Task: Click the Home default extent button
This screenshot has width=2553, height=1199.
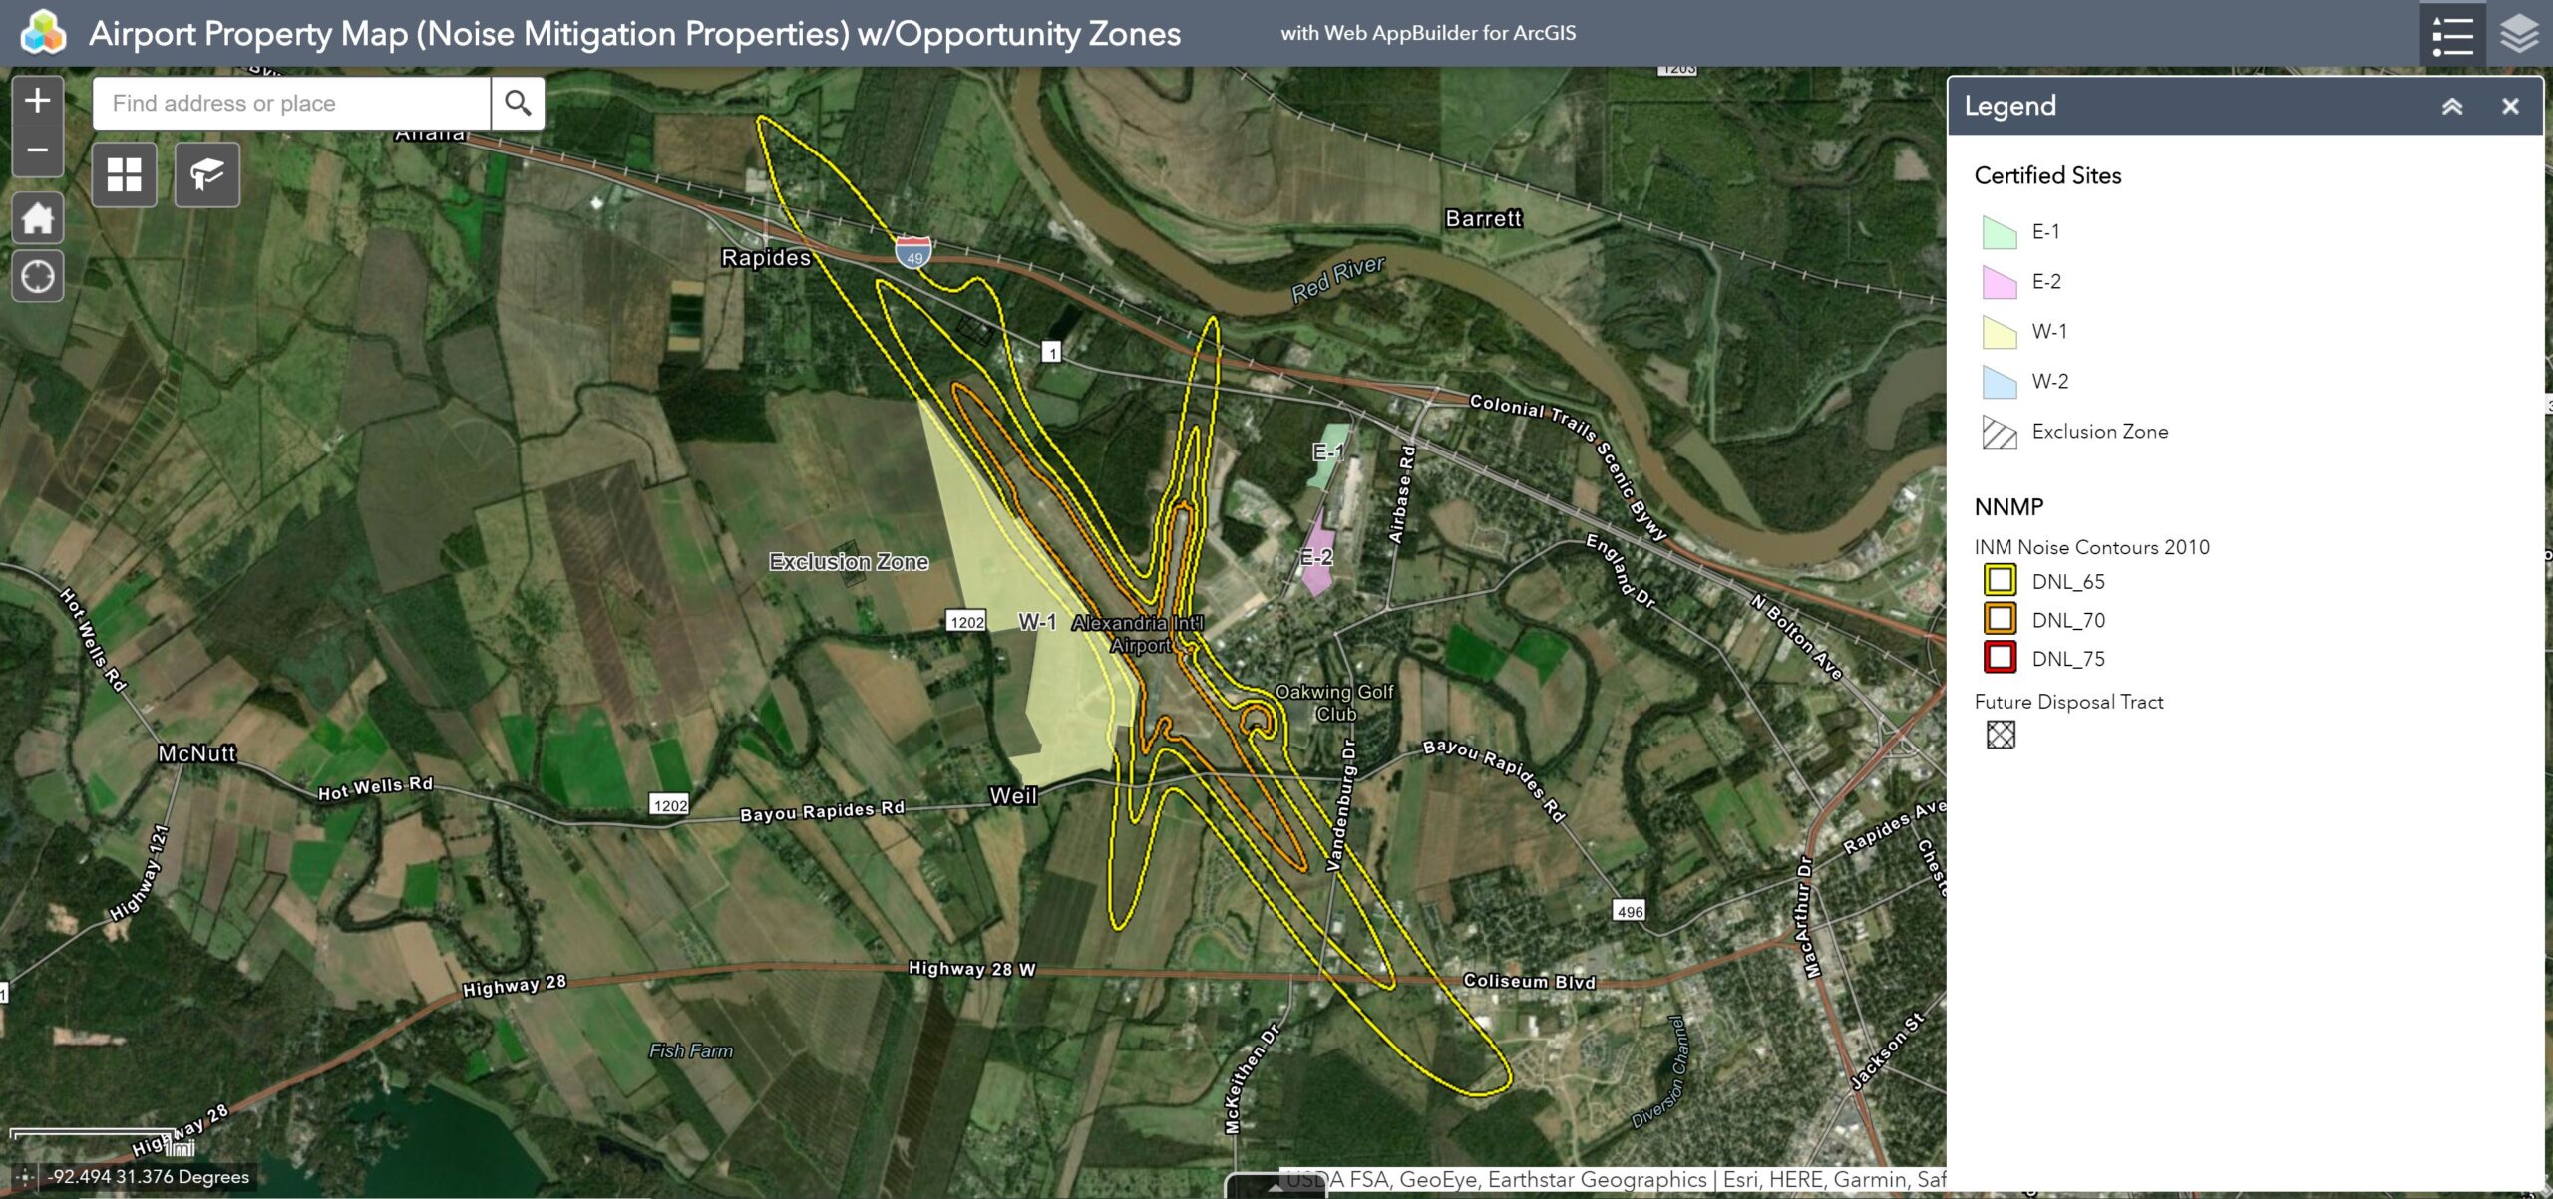Action: [x=38, y=218]
